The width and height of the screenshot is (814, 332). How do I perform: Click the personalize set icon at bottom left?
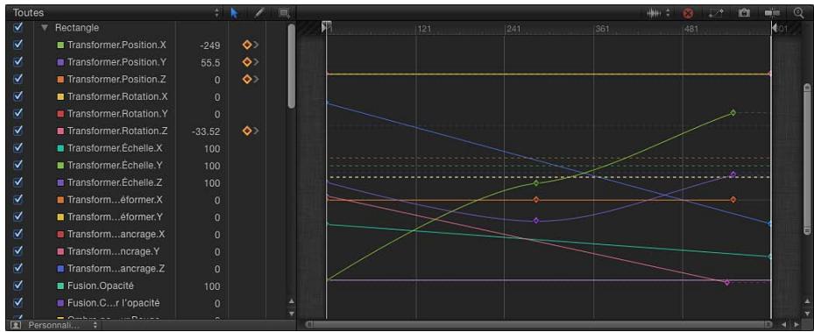16,325
